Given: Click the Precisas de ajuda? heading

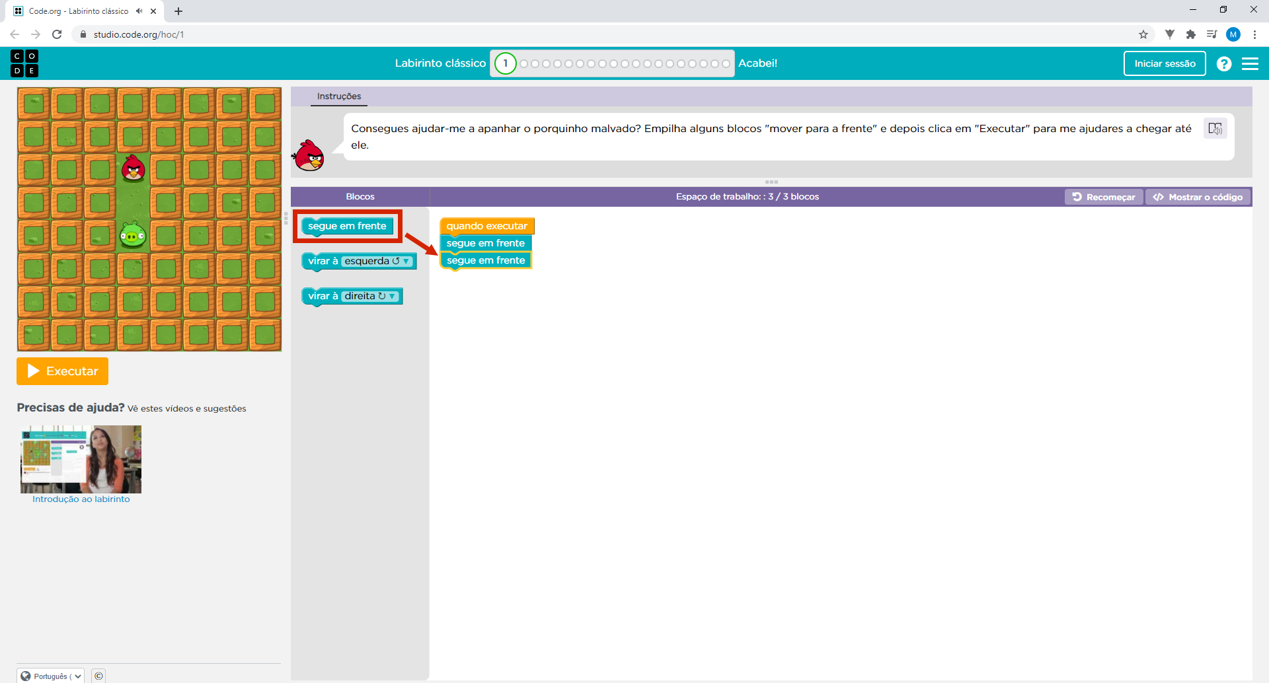Looking at the screenshot, I should [x=71, y=408].
